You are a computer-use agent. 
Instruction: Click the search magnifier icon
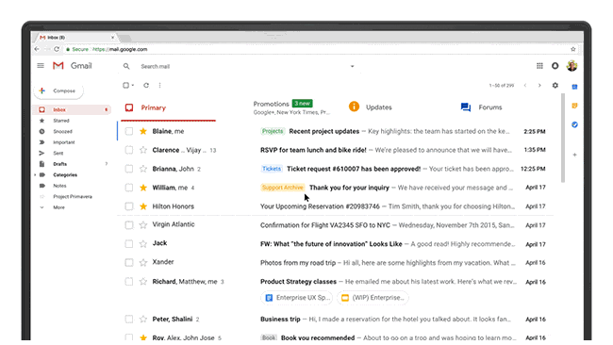tap(126, 66)
